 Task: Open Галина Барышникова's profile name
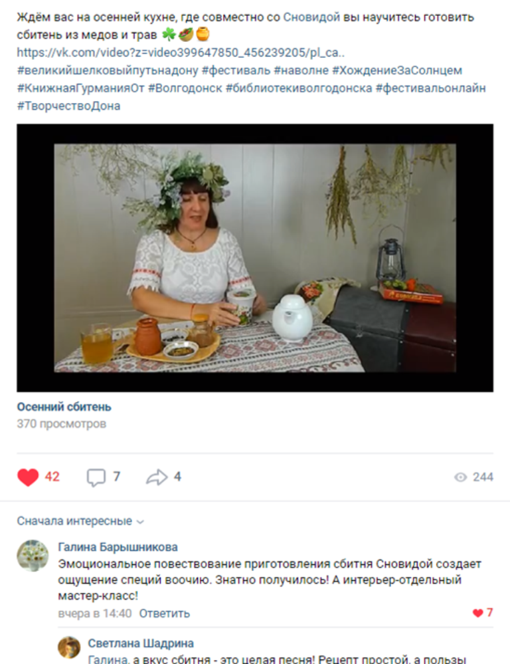(118, 547)
